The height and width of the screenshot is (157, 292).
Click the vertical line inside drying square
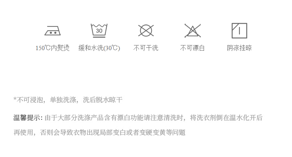[239, 31]
